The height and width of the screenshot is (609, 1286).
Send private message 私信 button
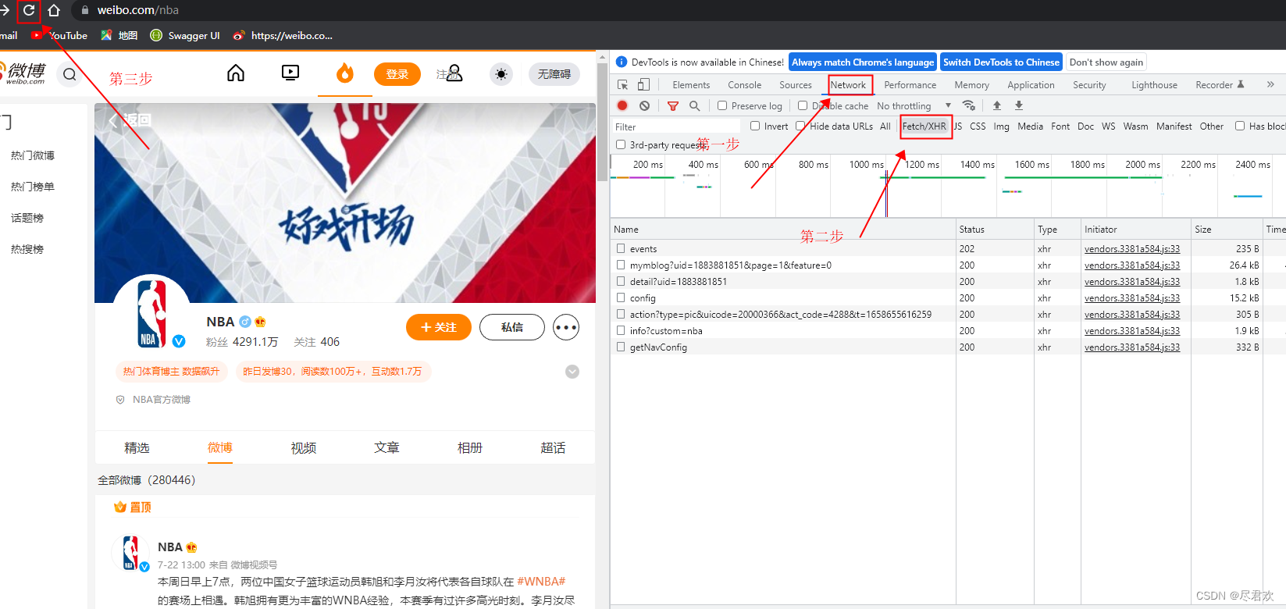512,327
